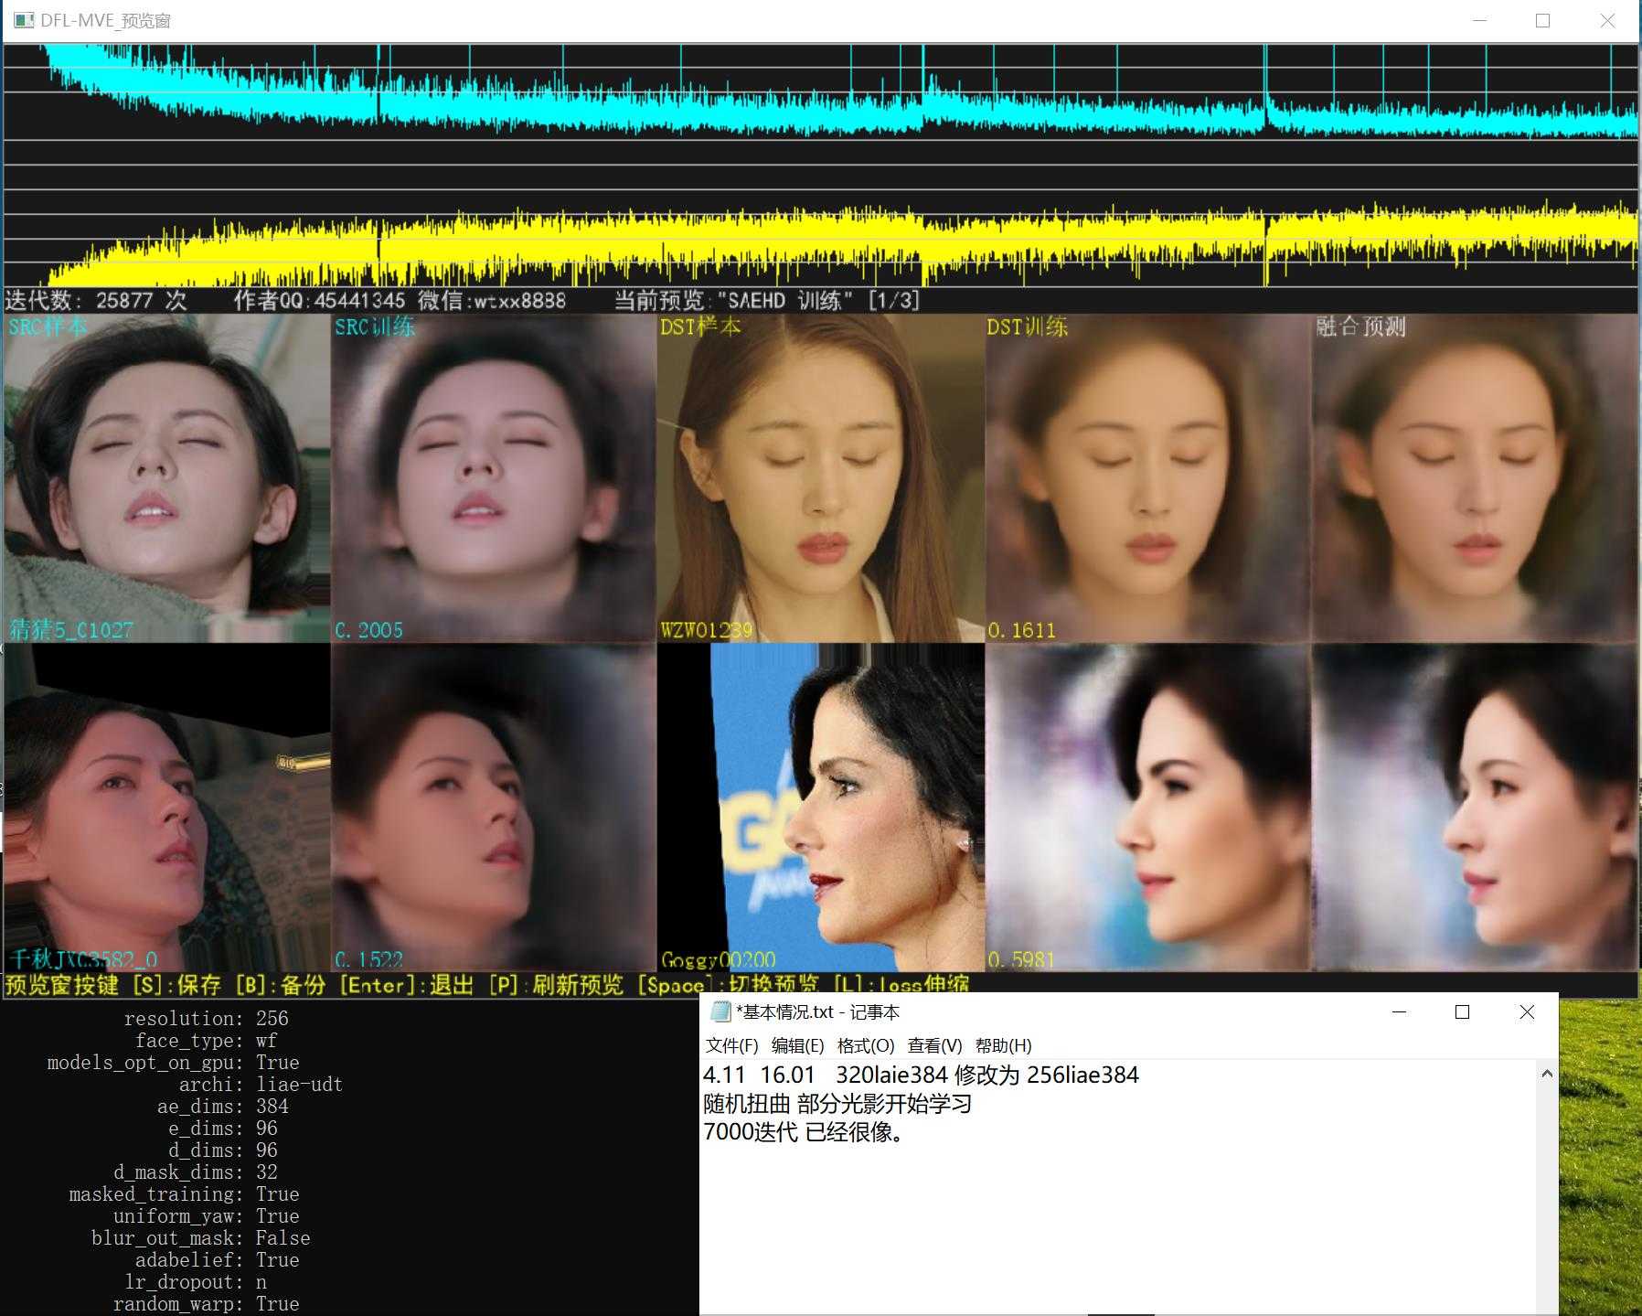
Task: Click the Notepad document icon in title bar
Action: point(720,1011)
